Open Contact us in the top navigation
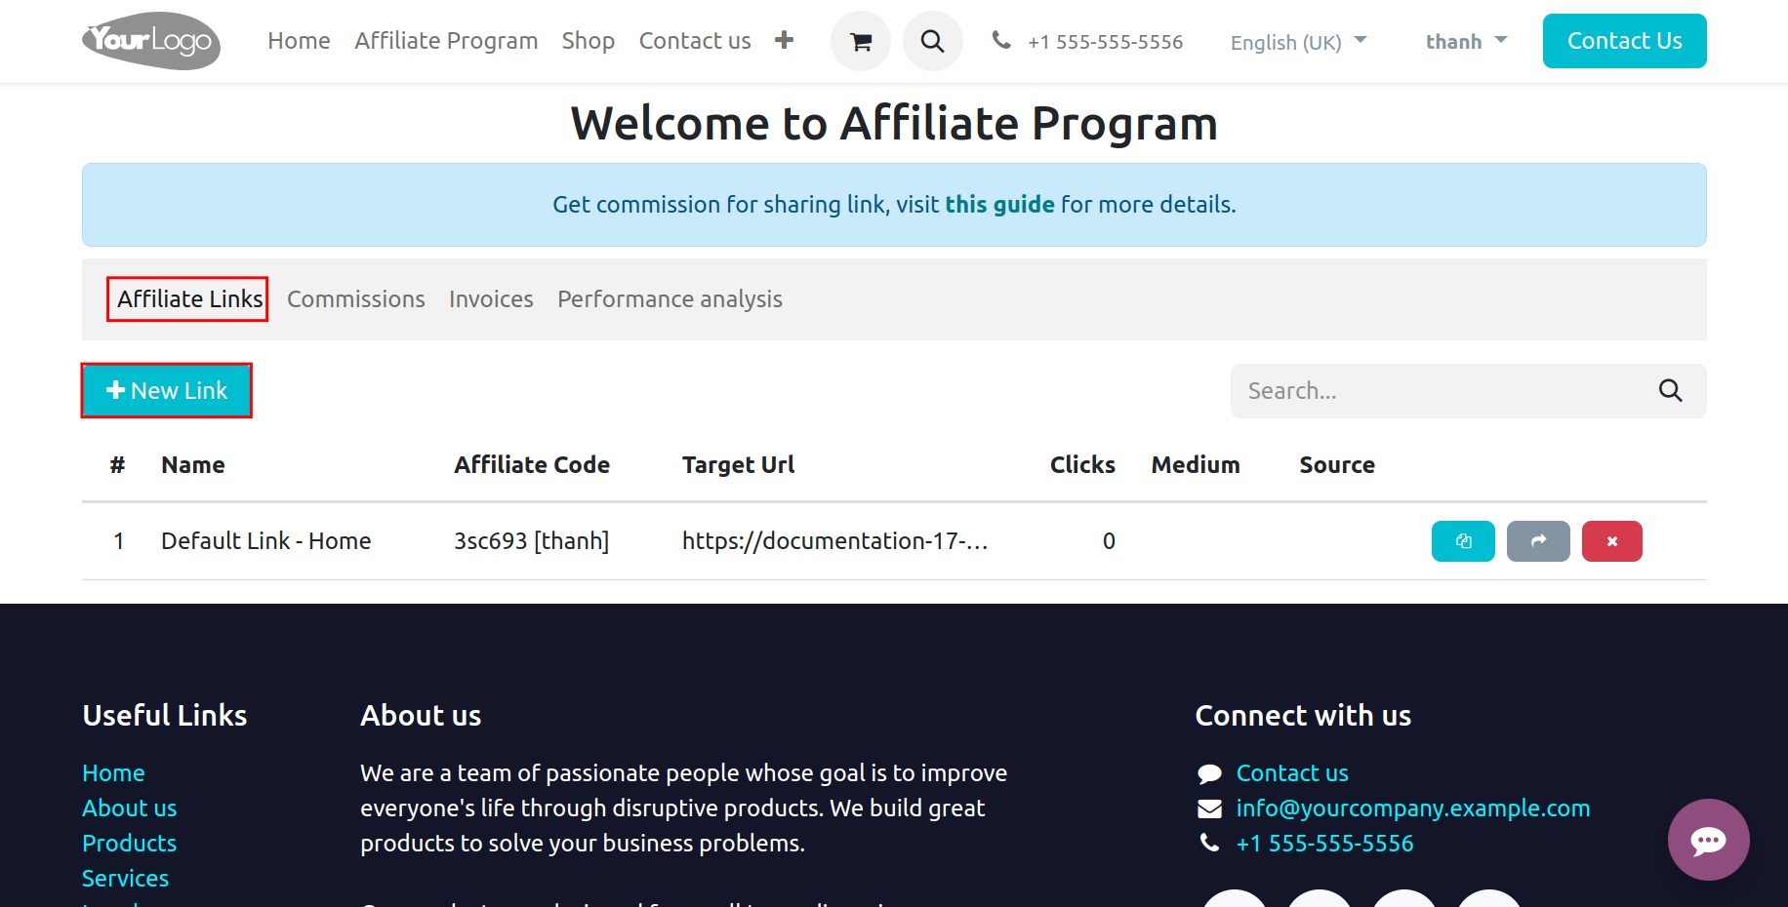 coord(695,41)
